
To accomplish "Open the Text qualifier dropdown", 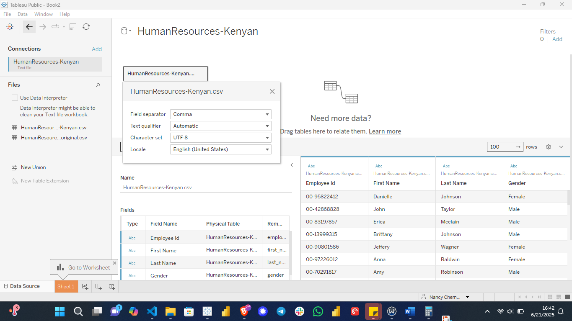I will [220, 126].
